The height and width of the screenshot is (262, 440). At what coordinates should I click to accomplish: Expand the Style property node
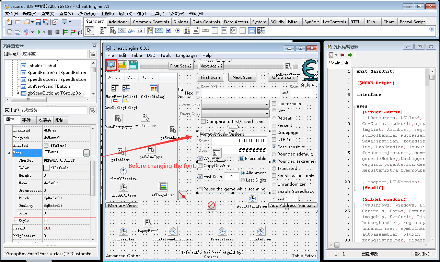tap(14, 221)
